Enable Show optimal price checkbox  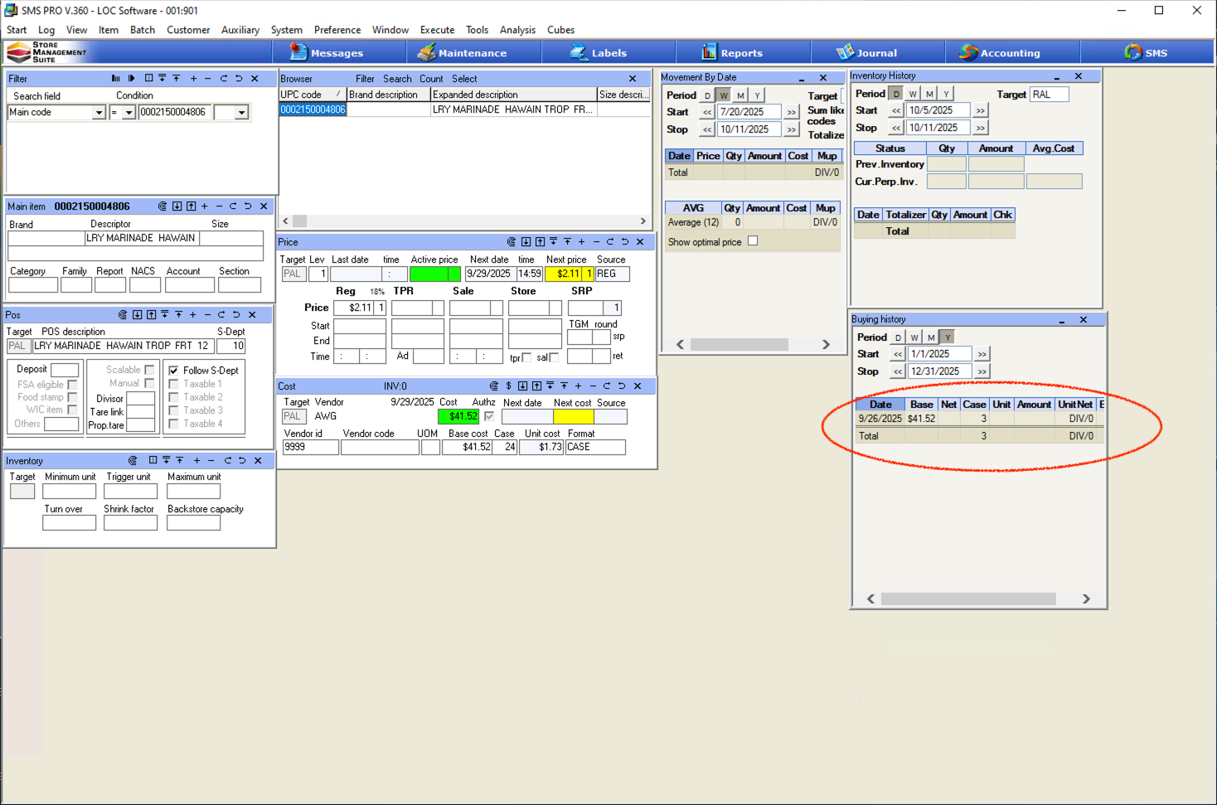click(753, 241)
